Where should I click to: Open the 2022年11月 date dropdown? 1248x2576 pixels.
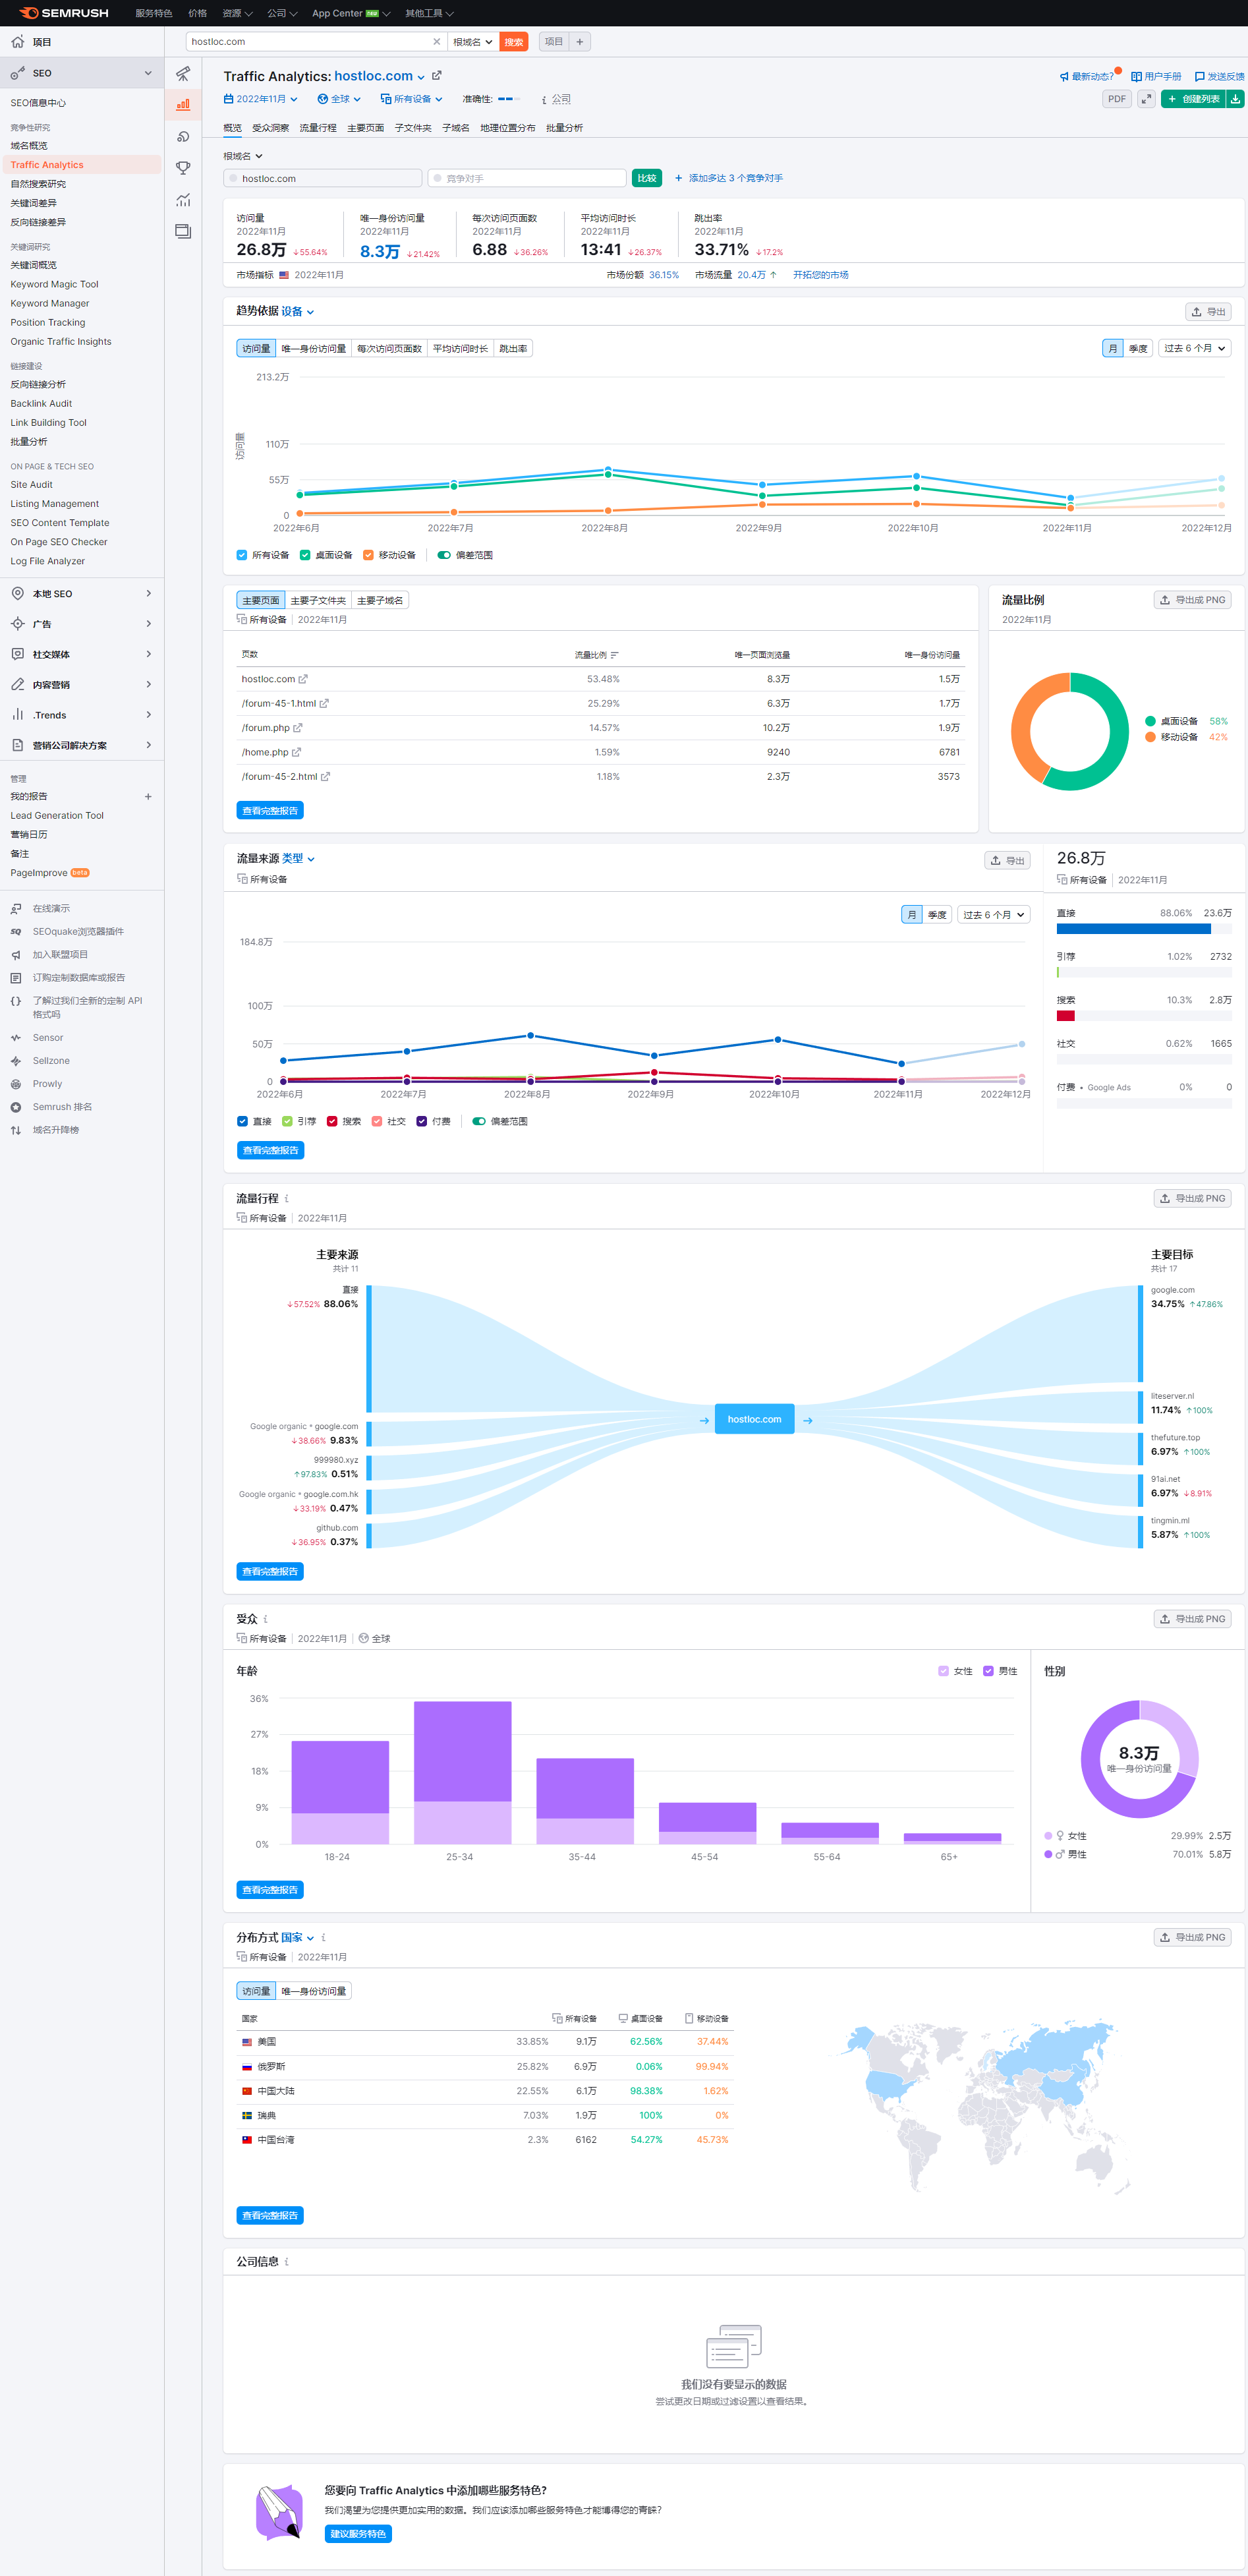[261, 99]
